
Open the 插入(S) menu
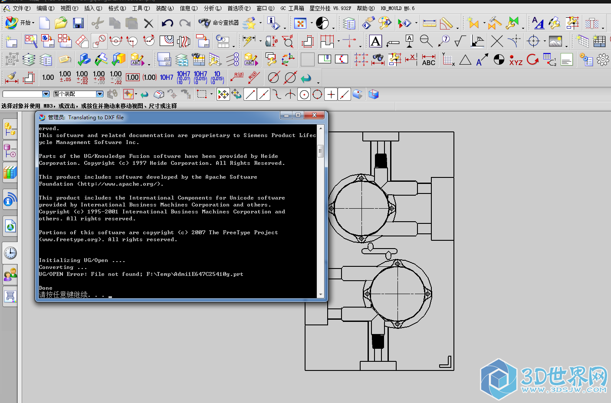pos(93,8)
